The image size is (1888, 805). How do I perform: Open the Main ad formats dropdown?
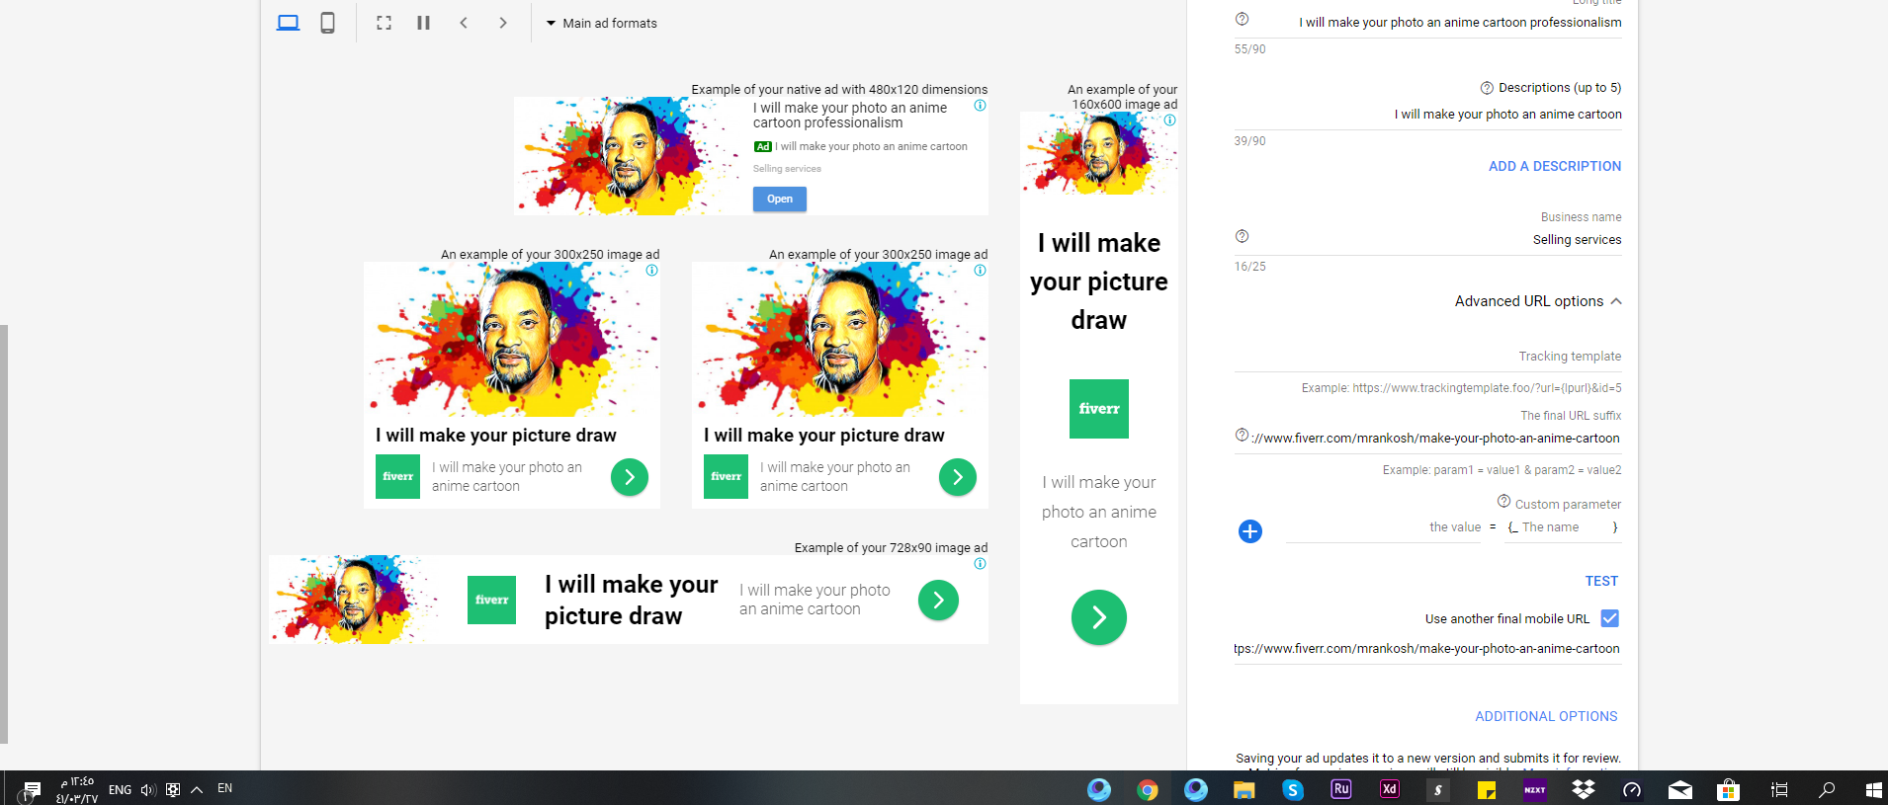601,23
